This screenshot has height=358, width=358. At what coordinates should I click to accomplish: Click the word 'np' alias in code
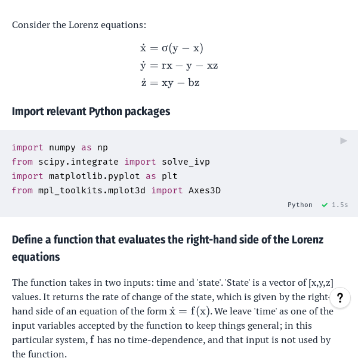(103, 147)
